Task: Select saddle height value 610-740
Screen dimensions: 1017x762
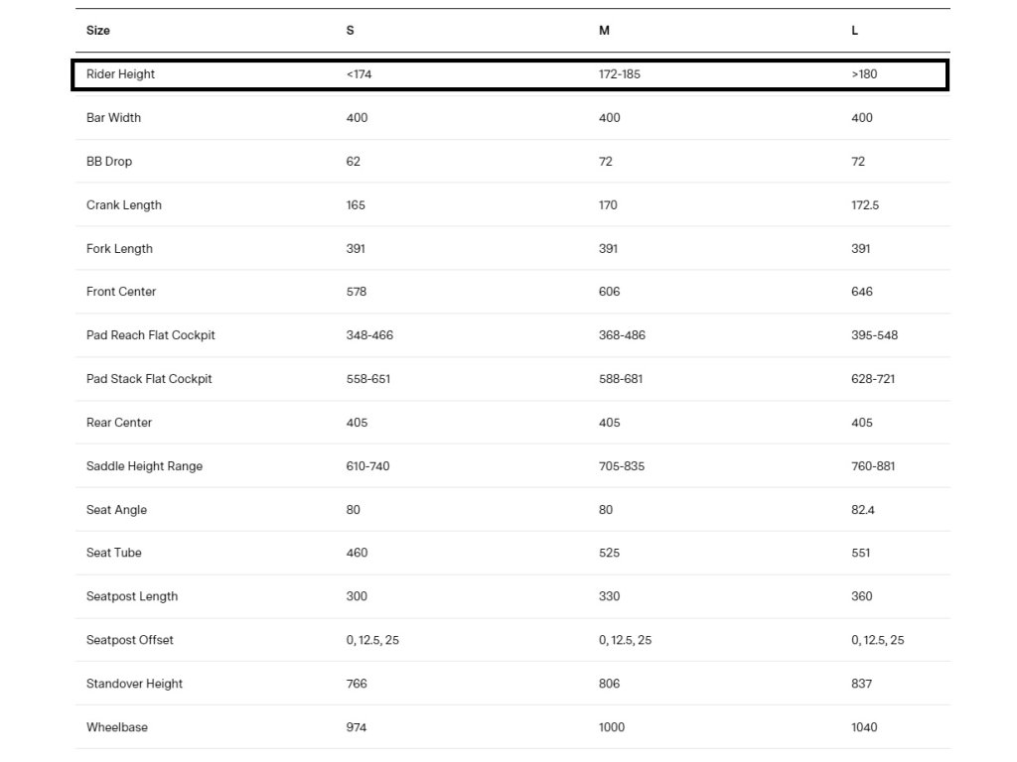Action: click(x=367, y=466)
